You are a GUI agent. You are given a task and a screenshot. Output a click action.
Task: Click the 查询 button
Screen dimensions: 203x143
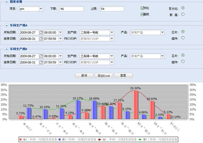(84, 76)
